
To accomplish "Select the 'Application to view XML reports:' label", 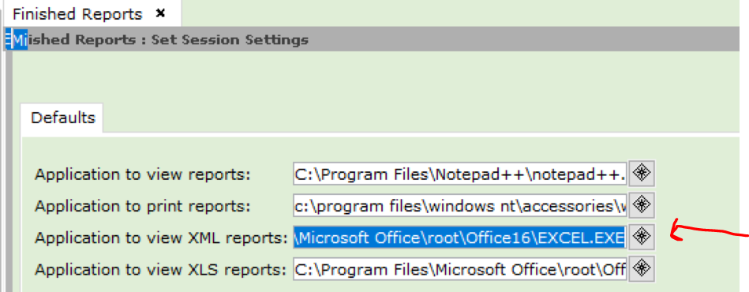I will click(162, 238).
